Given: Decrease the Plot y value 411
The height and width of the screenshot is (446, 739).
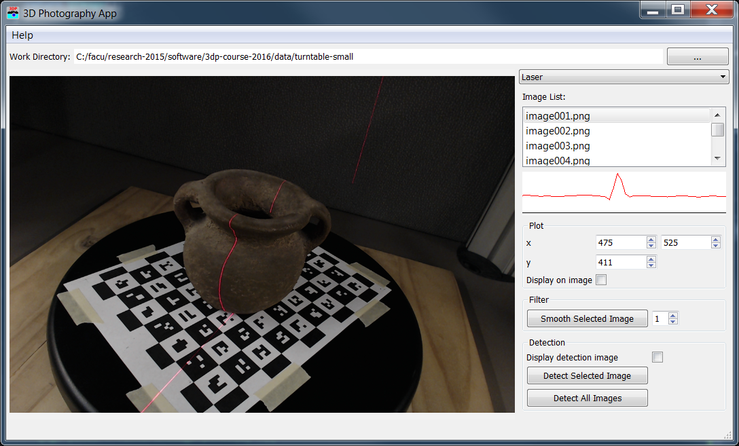Looking at the screenshot, I should tap(651, 265).
